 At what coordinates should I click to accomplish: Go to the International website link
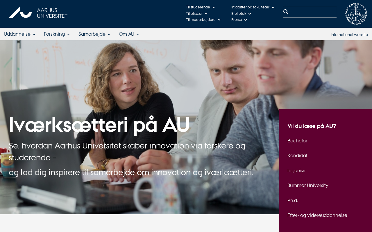coord(349,35)
